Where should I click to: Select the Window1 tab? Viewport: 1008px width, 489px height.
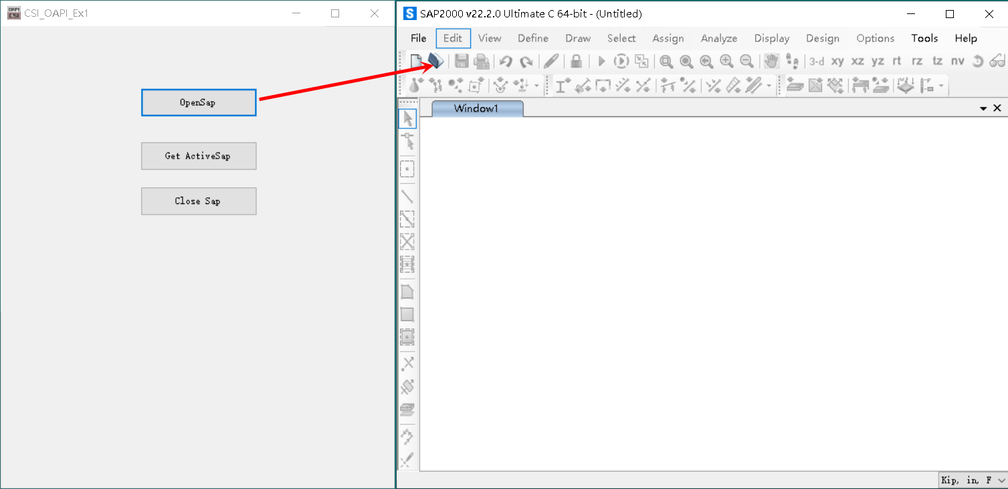click(476, 108)
